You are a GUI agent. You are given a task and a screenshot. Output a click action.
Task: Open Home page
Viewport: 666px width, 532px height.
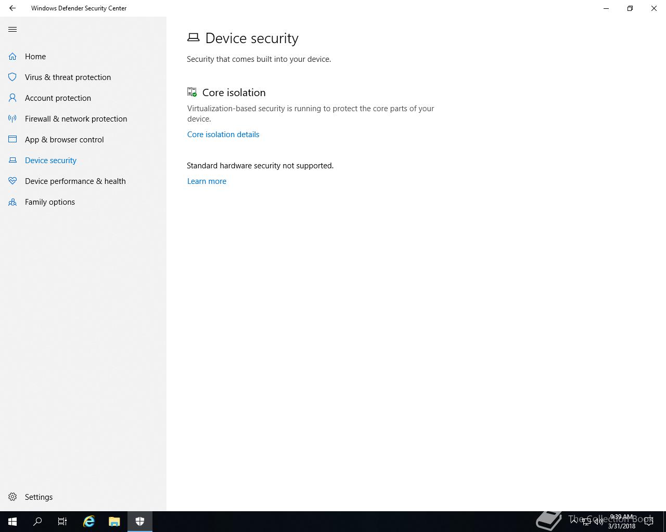(35, 56)
